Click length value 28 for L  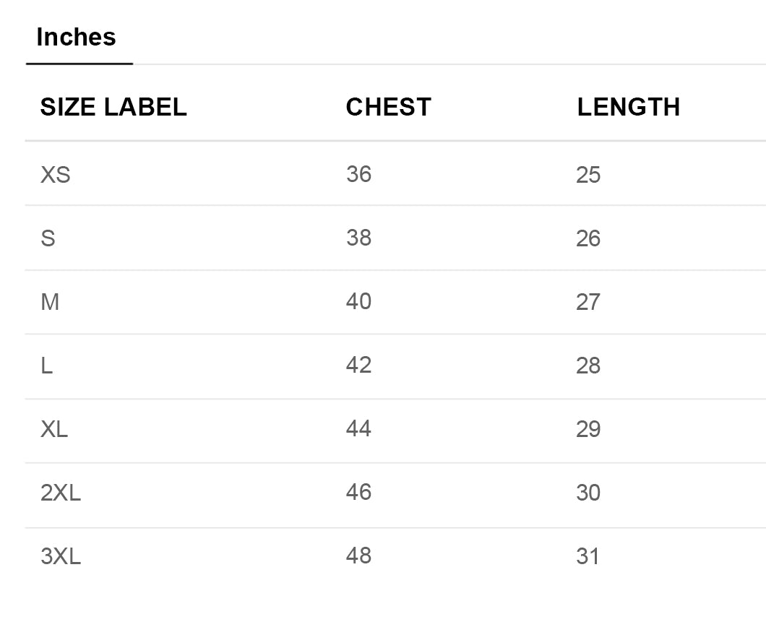588,366
